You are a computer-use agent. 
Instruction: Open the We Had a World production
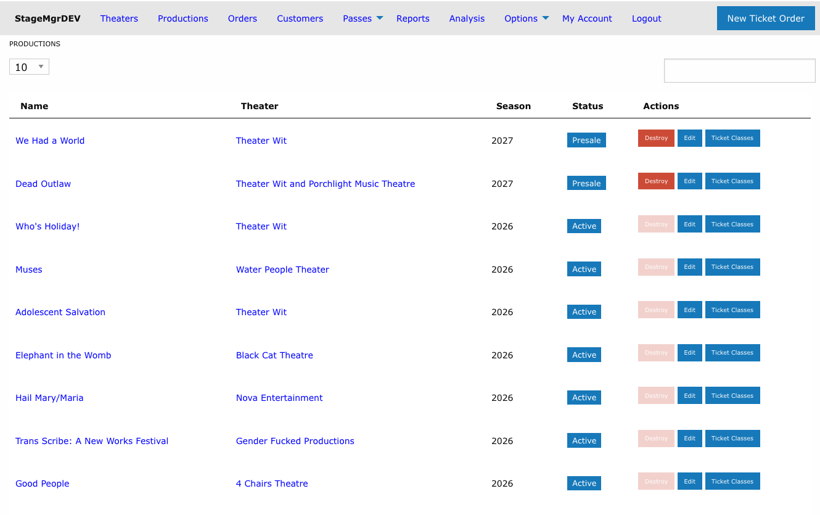[50, 141]
